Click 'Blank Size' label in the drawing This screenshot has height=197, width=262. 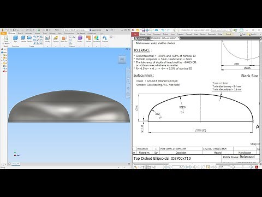click(249, 76)
